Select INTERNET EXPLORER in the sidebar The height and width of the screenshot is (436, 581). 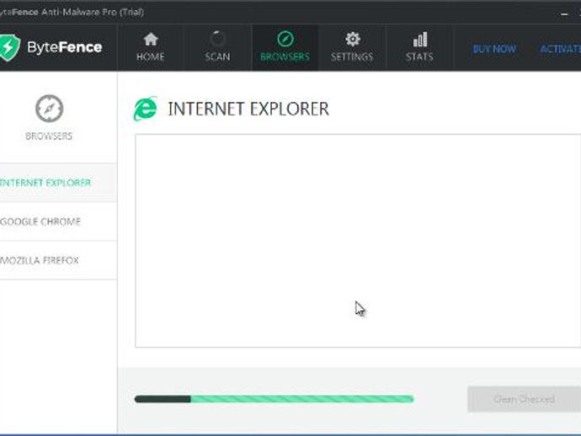coord(58,183)
